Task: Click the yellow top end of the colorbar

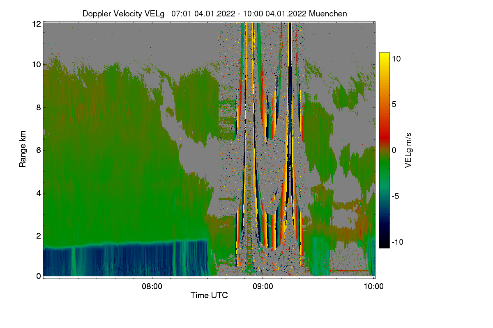Action: point(384,57)
